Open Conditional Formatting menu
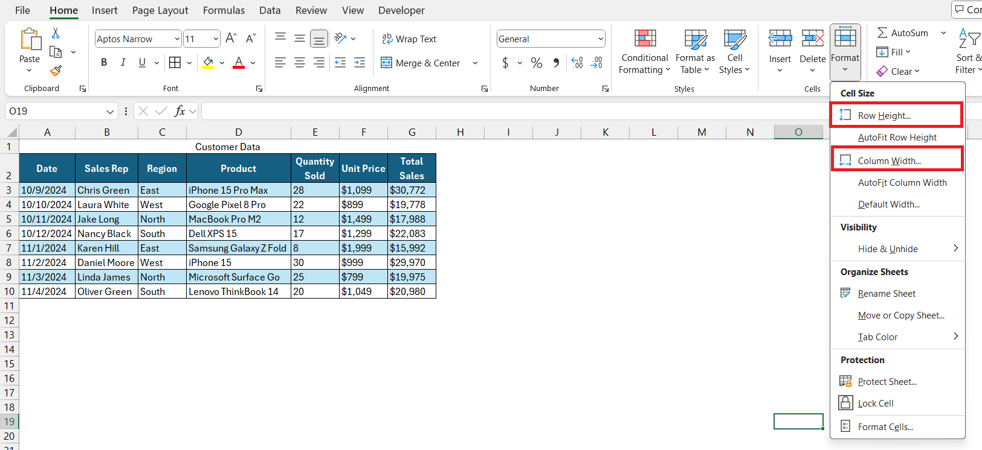This screenshot has height=450, width=982. [x=645, y=52]
